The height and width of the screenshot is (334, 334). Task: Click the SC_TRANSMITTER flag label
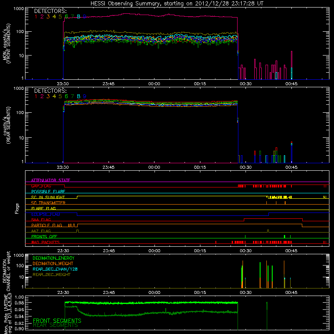pos(48,203)
